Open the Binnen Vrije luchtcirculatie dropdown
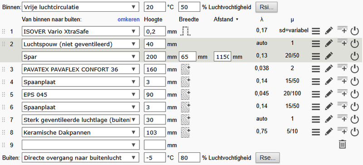Viewport: 363px width, 165px height. pos(81,7)
